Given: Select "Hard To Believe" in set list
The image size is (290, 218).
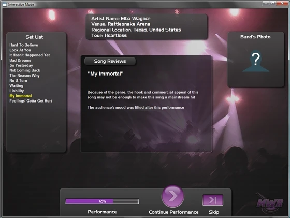Looking at the screenshot, I should (24, 45).
